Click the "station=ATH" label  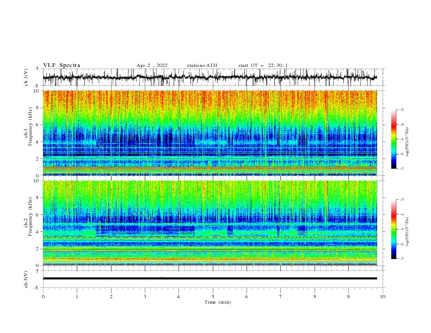pyautogui.click(x=202, y=65)
